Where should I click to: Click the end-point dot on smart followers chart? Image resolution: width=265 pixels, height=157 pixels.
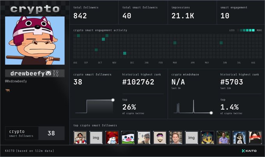tap(113, 100)
